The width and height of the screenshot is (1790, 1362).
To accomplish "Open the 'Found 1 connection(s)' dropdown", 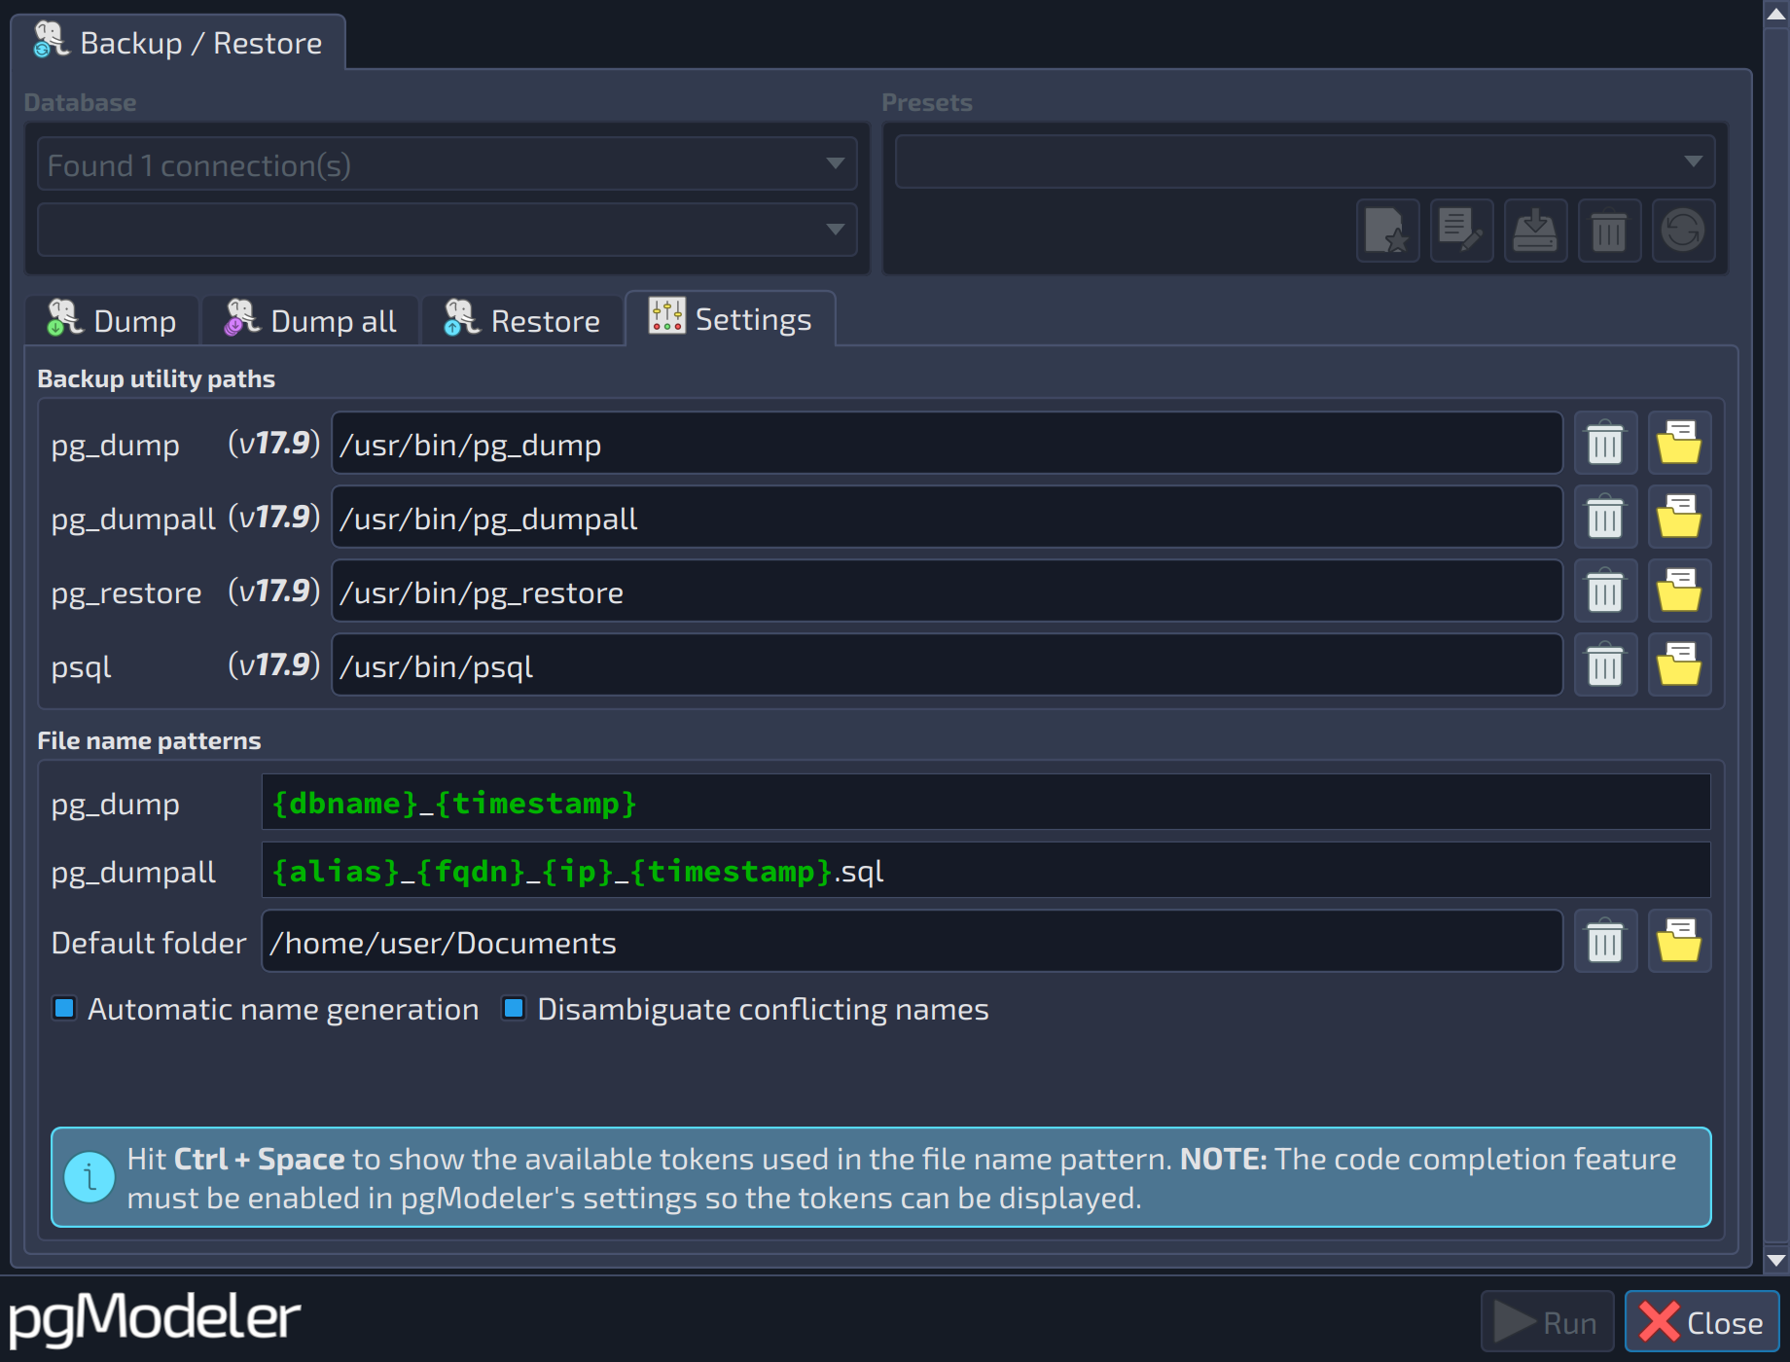I will [447, 164].
